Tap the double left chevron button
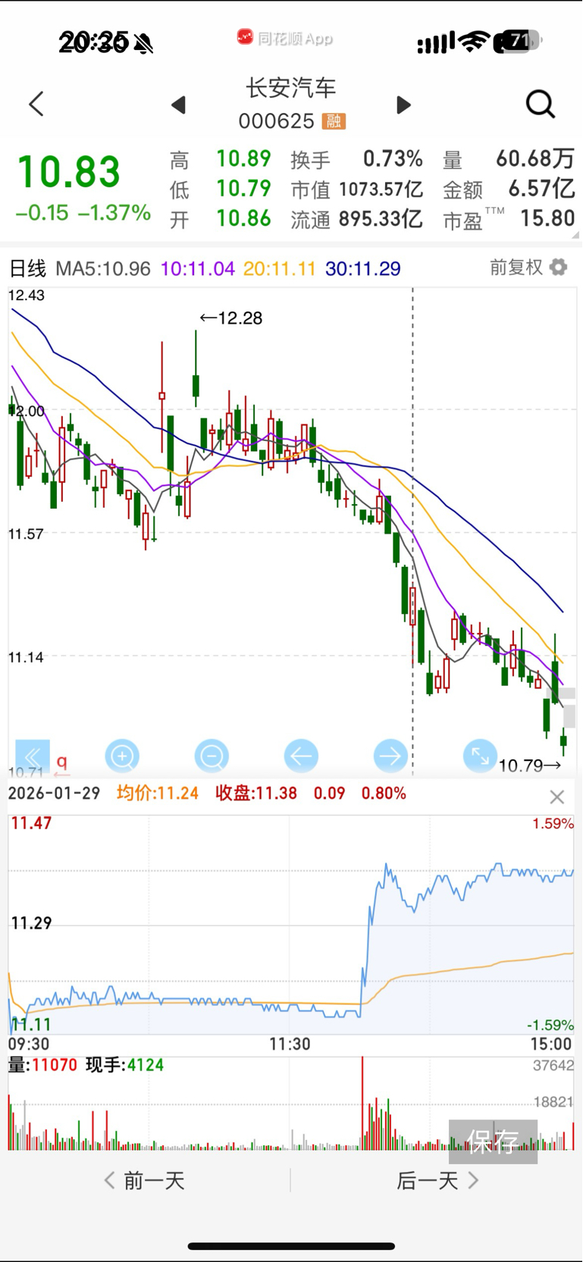This screenshot has width=583, height=1262. tap(33, 756)
